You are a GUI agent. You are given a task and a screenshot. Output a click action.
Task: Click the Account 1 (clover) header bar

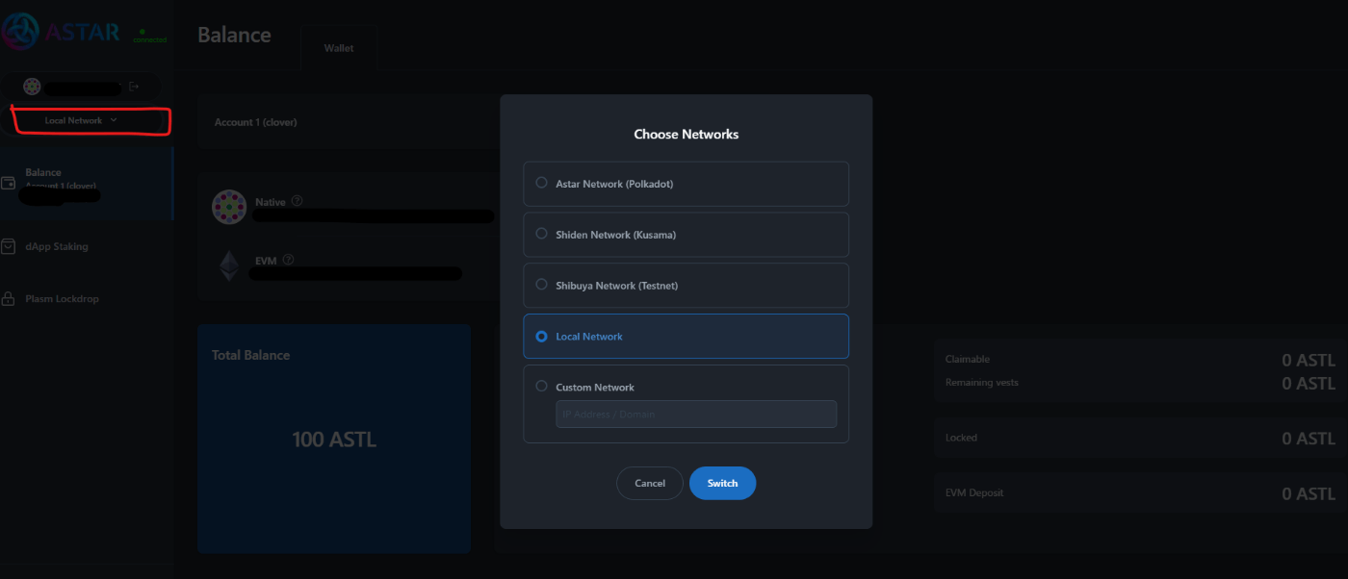point(347,122)
